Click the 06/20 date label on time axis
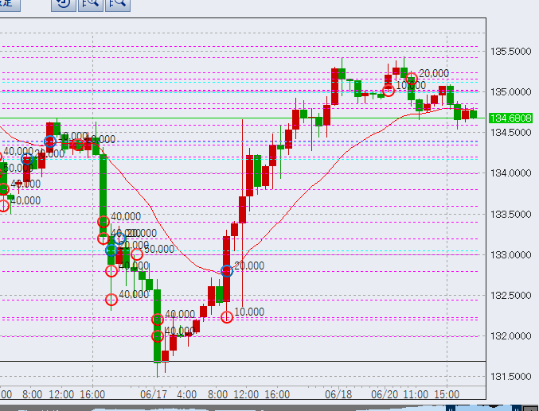 pos(385,394)
